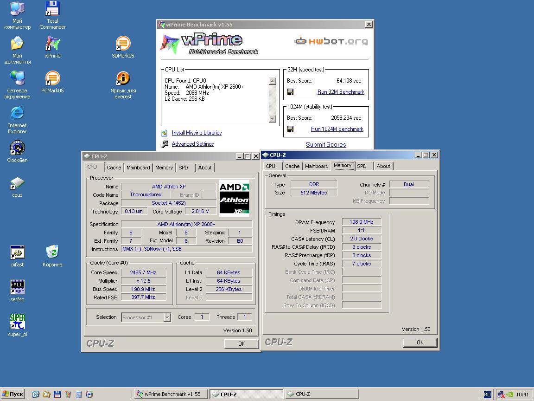Launch the setfsb desktop shortcut

[17, 291]
